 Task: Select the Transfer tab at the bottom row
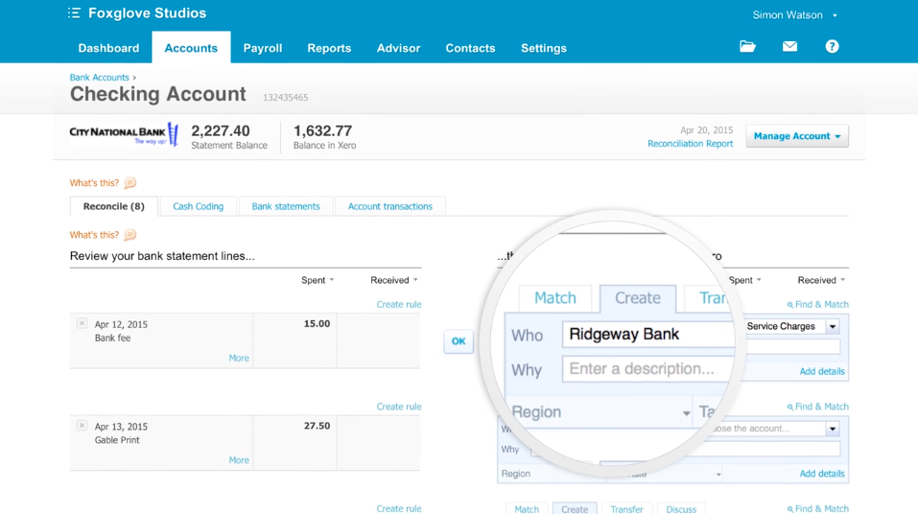[x=626, y=509]
